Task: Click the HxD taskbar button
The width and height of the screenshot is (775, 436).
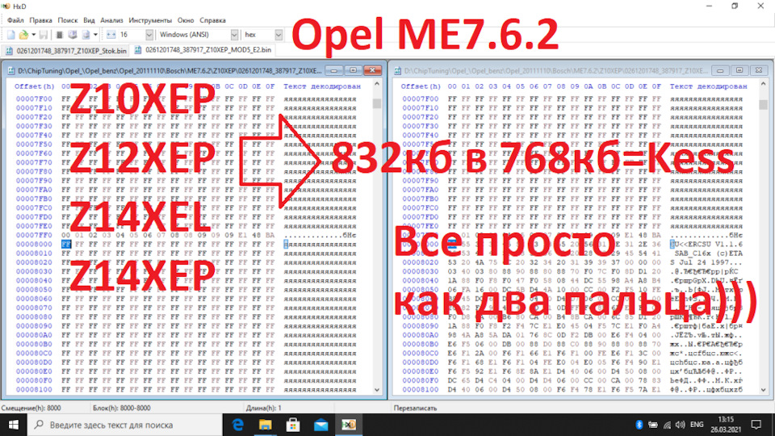Action: click(349, 425)
